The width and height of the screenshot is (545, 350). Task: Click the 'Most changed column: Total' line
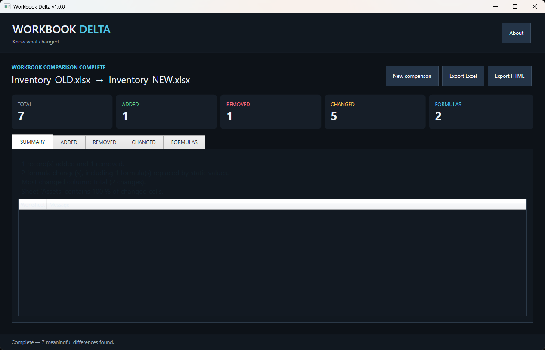coord(83,182)
